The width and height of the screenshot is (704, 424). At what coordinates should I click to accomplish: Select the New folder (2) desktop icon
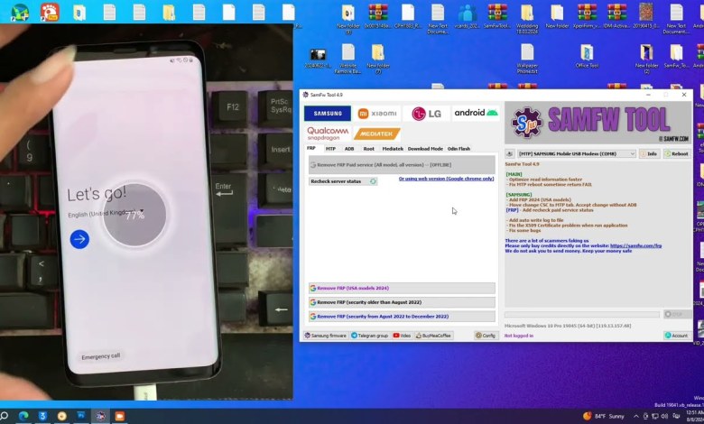tap(646, 59)
